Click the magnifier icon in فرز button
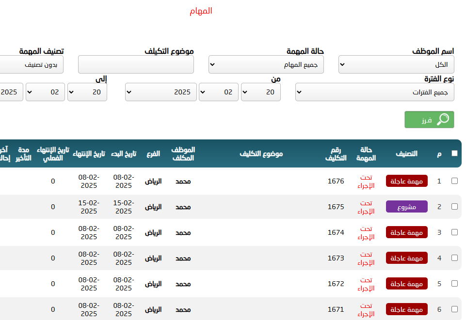This screenshot has width=466, height=320. pos(443,120)
